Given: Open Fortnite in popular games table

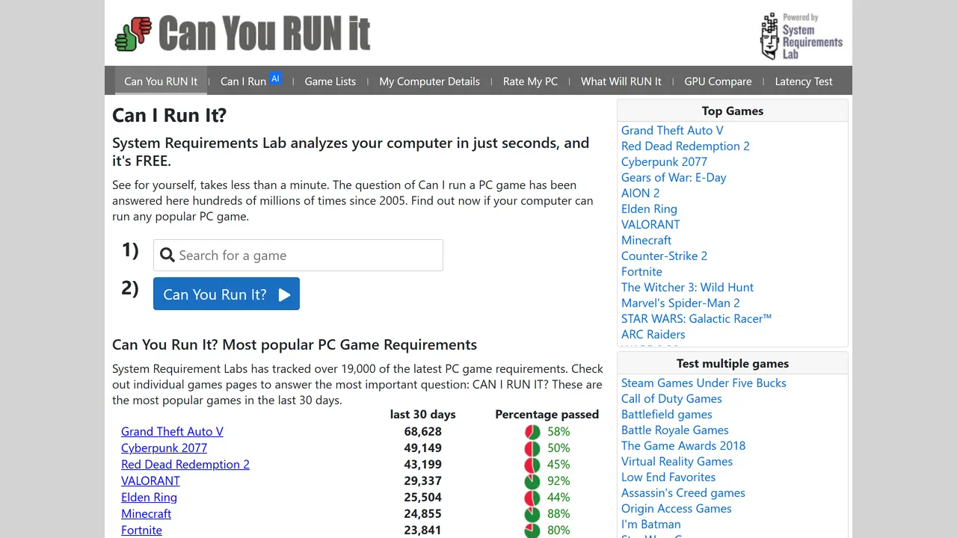Looking at the screenshot, I should [141, 531].
